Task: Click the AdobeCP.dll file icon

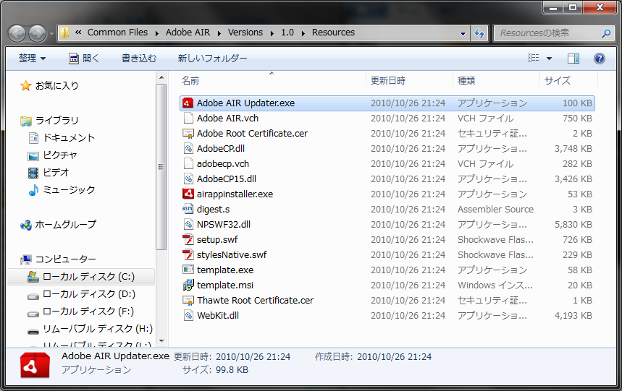Action: coord(188,149)
